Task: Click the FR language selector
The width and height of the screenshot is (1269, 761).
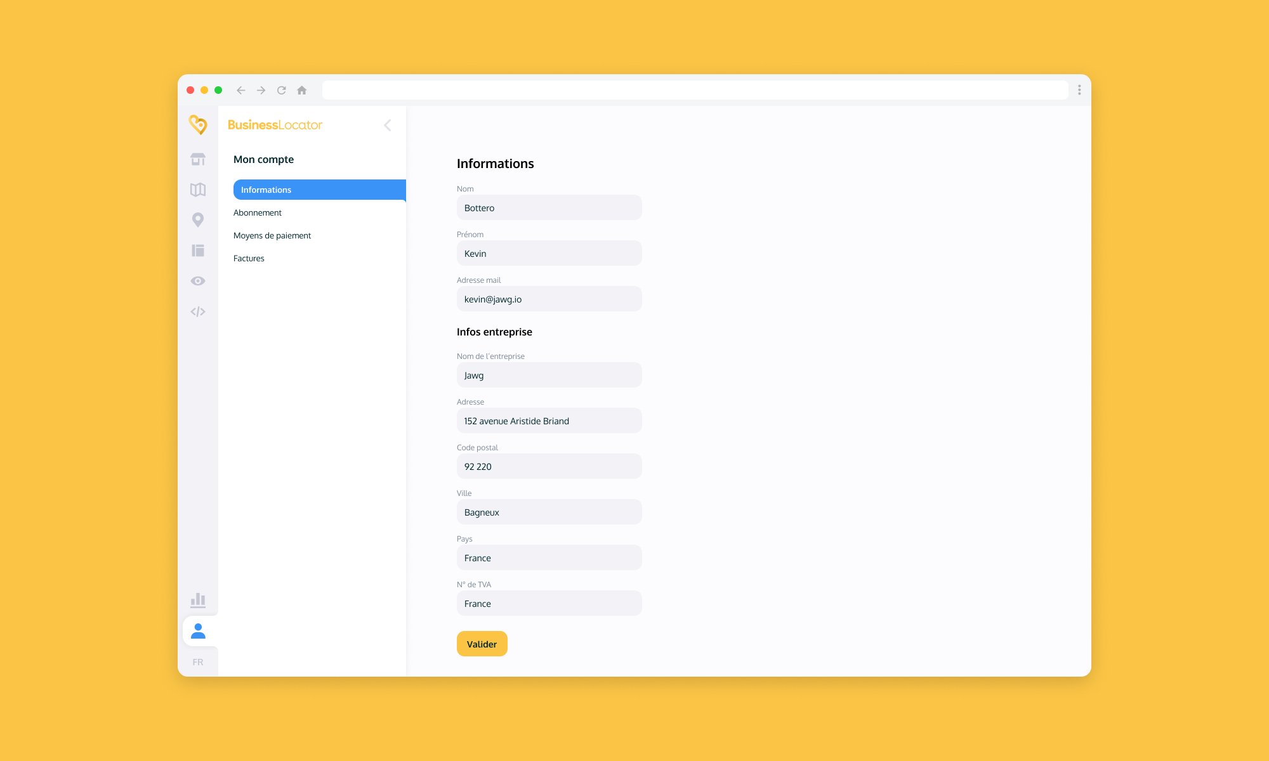Action: [197, 662]
